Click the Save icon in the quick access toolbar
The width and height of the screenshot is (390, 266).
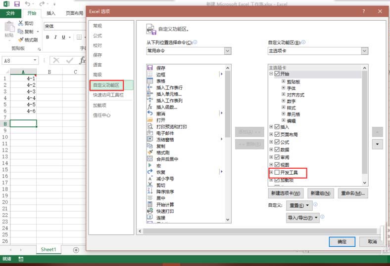pyautogui.click(x=17, y=4)
